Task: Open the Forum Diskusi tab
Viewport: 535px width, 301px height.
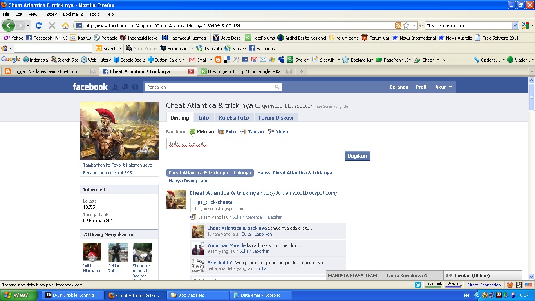Action: click(276, 118)
